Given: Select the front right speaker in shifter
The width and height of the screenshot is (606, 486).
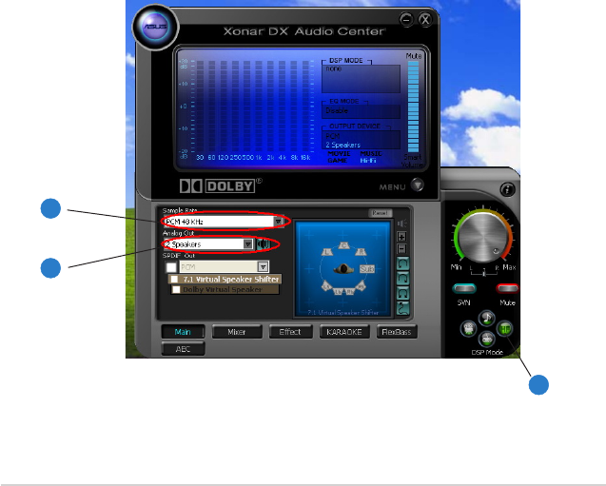Looking at the screenshot, I should click(x=361, y=252).
